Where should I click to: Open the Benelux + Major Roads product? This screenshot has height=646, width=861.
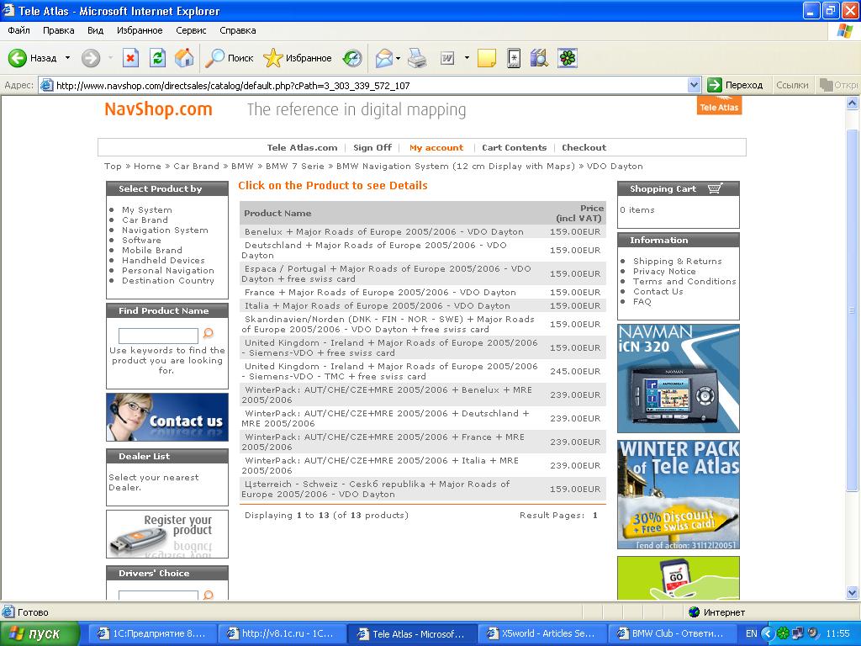tap(383, 232)
